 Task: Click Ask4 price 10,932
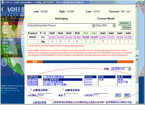point(120,37)
